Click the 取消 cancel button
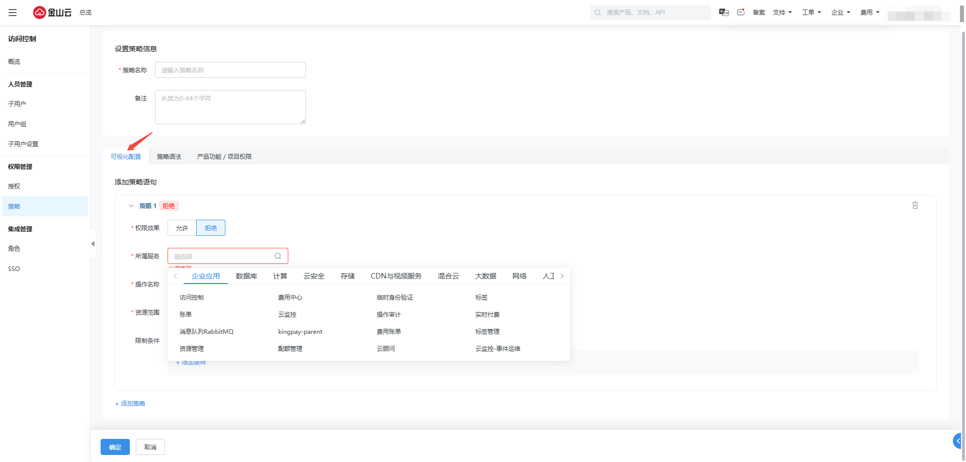966x462 pixels. coord(150,447)
